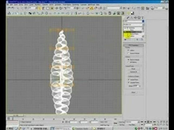Open the Selection Filter dropdown in toolbar

pos(33,8)
